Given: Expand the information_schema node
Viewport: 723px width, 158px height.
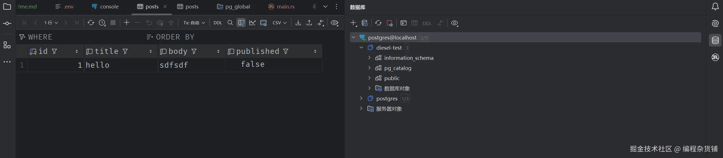Looking at the screenshot, I should (369, 58).
